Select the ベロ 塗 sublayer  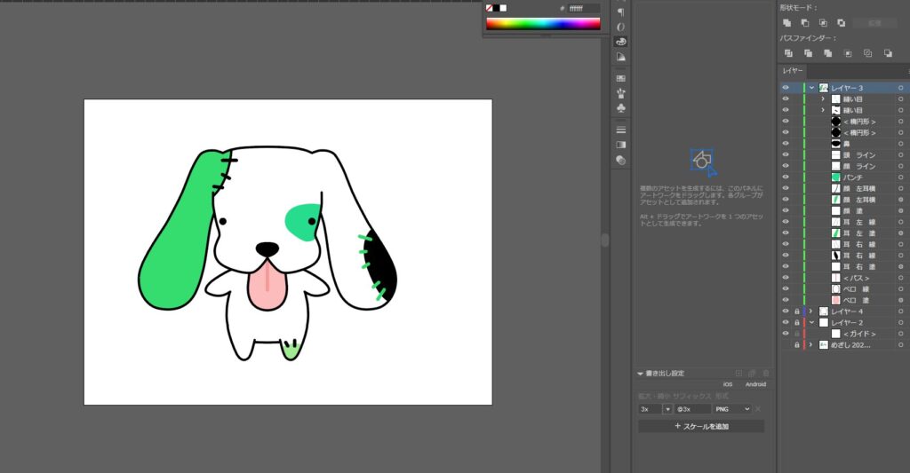pyautogui.click(x=854, y=300)
